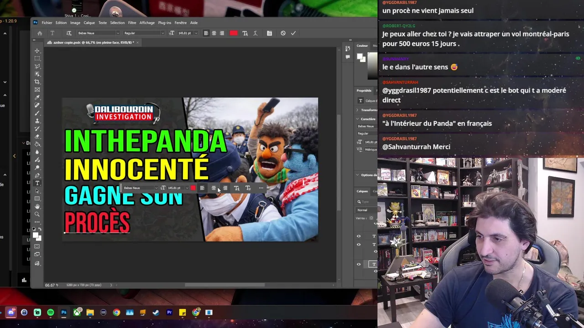Expand the Transformation section in Properties

coord(357,110)
